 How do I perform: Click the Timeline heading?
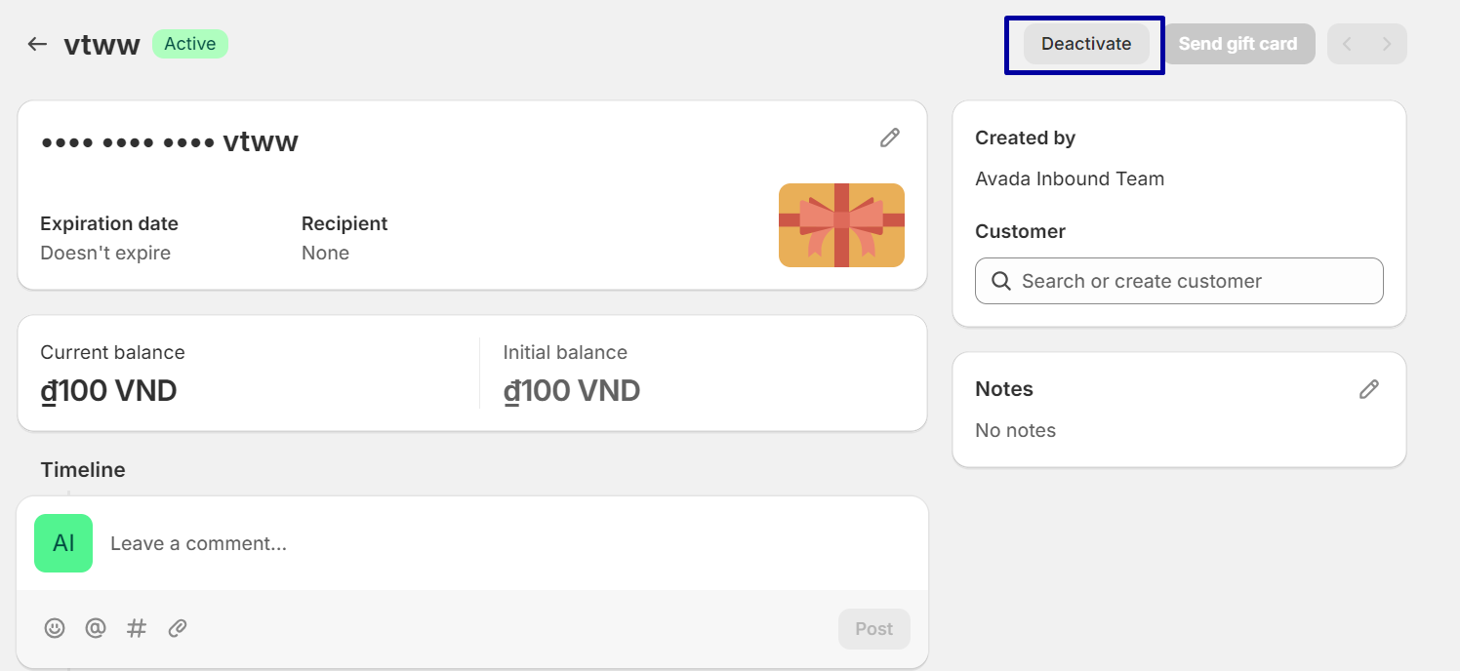pyautogui.click(x=83, y=470)
